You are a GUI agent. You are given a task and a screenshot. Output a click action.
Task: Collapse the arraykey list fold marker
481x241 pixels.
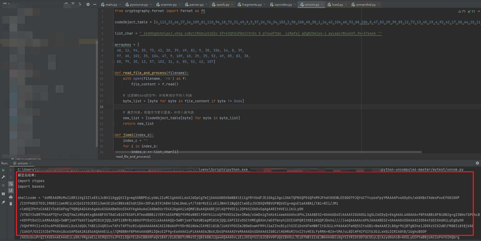pyautogui.click(x=113, y=45)
